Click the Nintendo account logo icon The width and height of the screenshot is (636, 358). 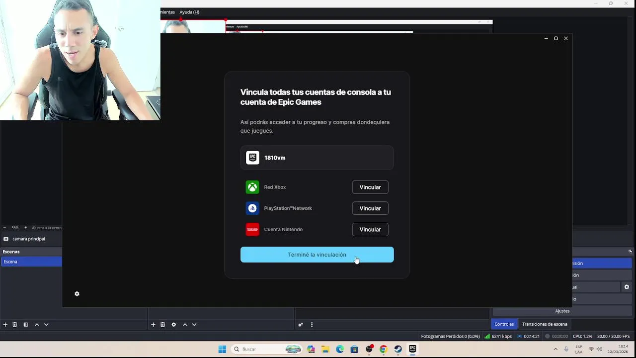(x=252, y=229)
